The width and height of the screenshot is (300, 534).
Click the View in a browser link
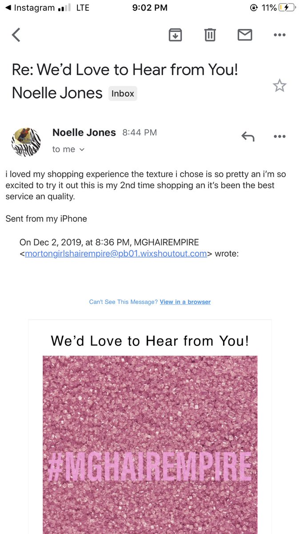185,302
